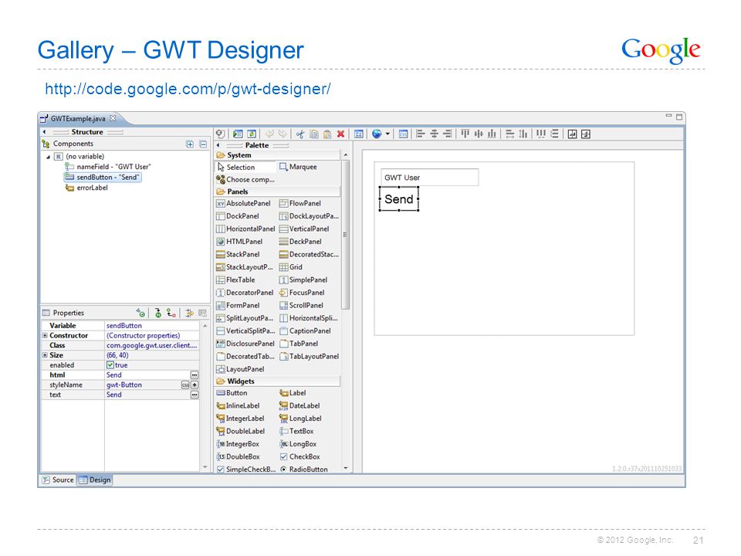
Task: Click the Align Left edges toolbar icon
Action: 421,134
